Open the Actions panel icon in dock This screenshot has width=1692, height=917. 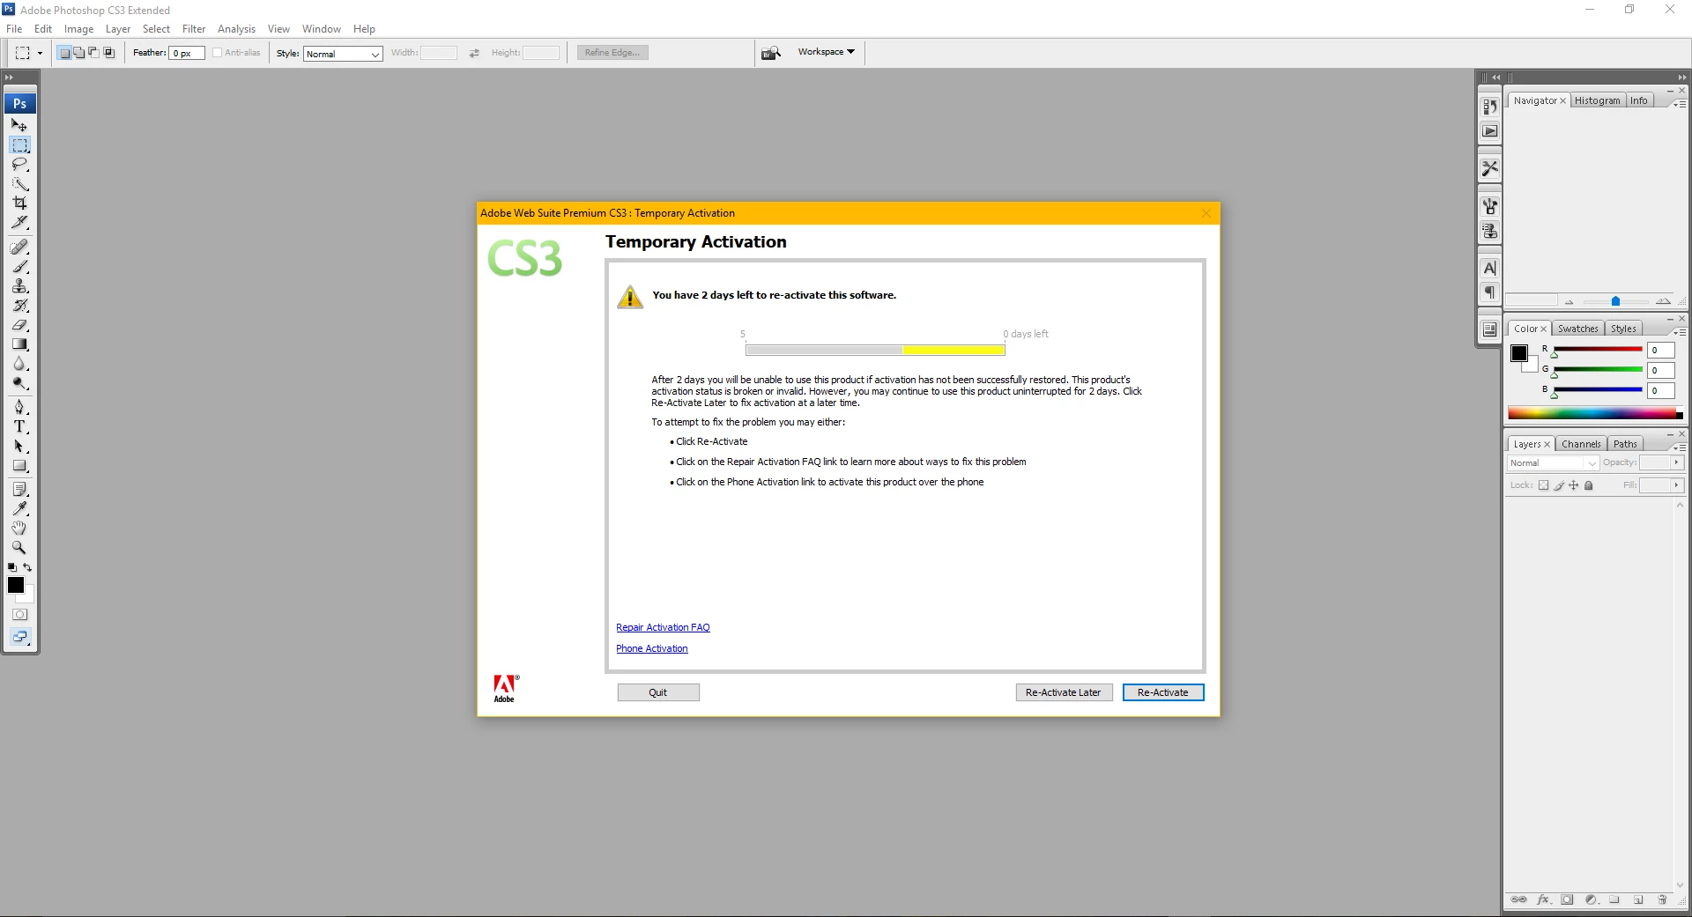pos(1489,131)
